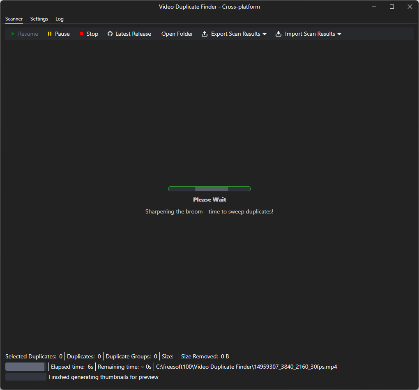Viewport: 419px width, 390px height.
Task: Click the thumbnail generation progress bar
Action: [x=25, y=377]
